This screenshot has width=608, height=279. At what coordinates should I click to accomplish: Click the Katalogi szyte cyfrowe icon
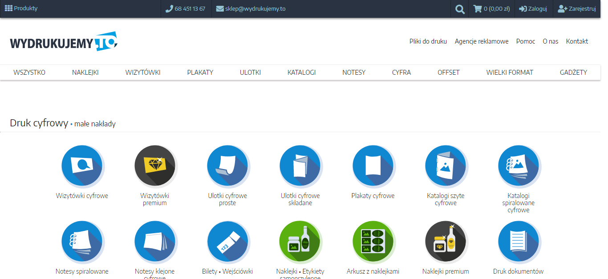(x=446, y=166)
